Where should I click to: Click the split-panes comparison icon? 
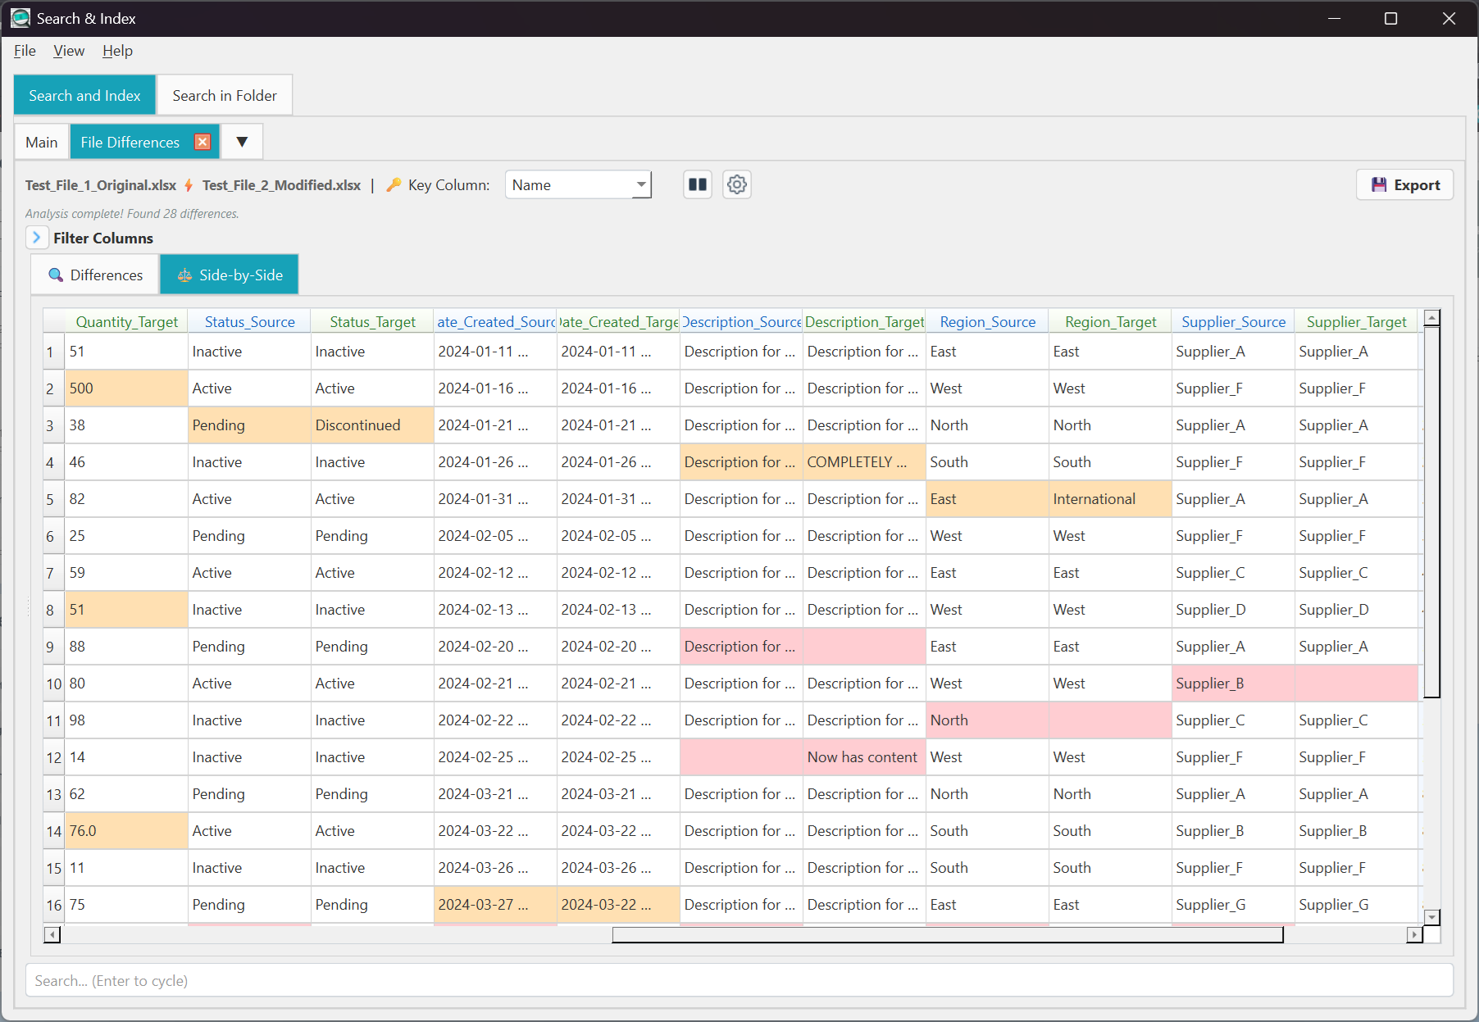click(x=697, y=184)
